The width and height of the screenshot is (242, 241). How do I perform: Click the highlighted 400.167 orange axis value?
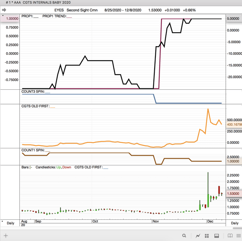pos(234,124)
